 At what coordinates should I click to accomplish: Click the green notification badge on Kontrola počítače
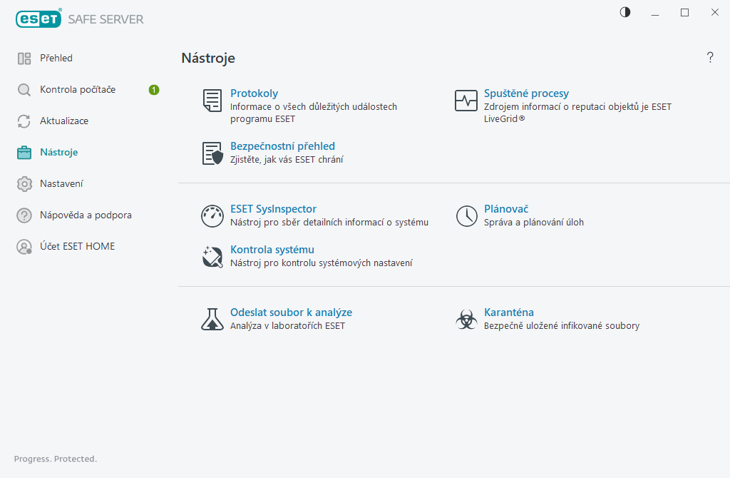pos(154,90)
